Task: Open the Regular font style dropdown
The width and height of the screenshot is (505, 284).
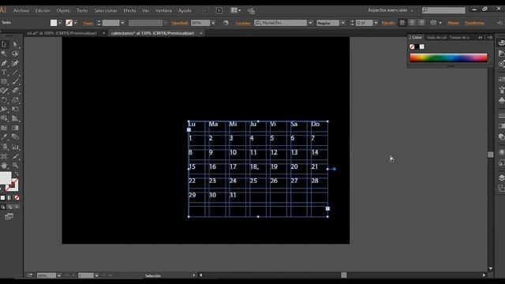Action: [x=342, y=23]
